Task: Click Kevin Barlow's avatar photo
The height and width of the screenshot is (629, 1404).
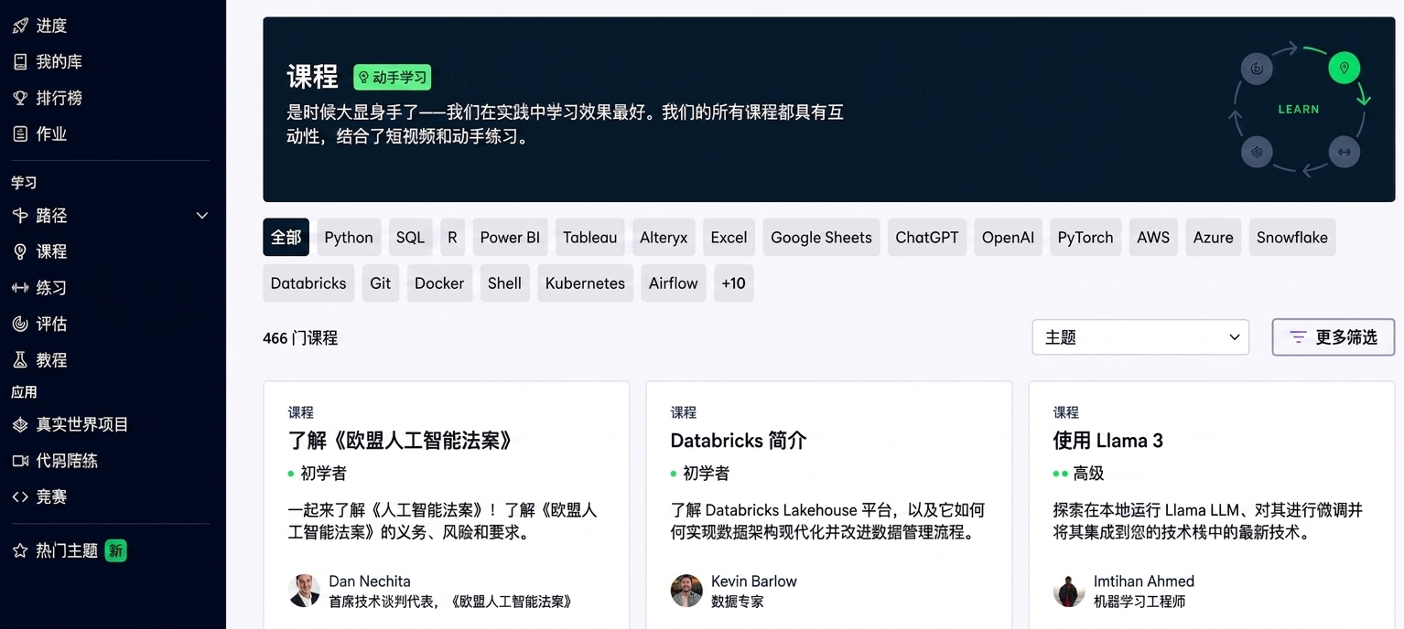Action: click(686, 591)
